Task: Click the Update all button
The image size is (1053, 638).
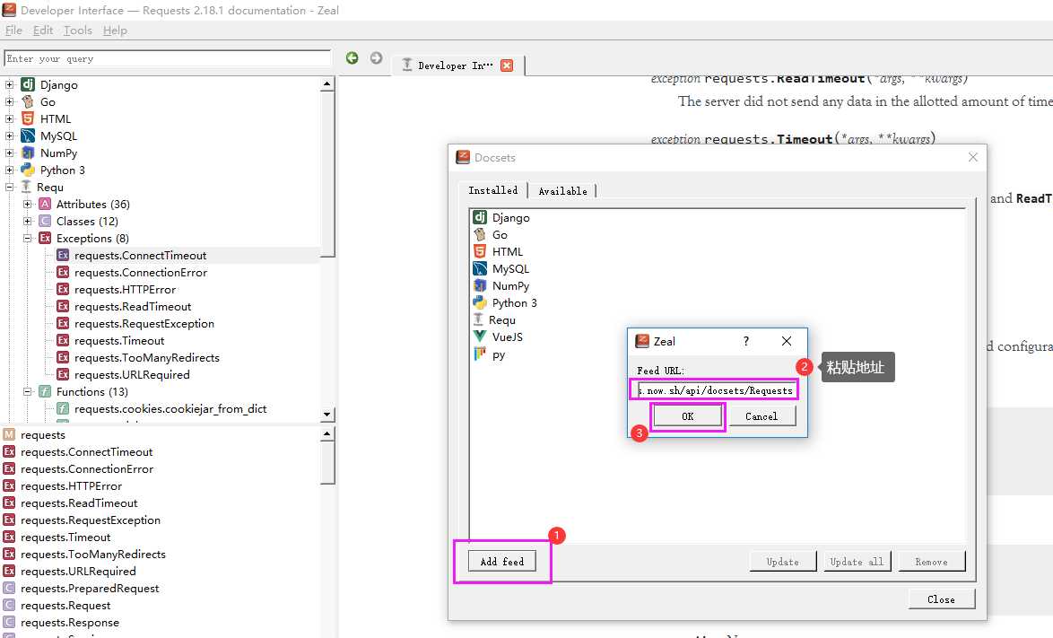Action: [857, 562]
